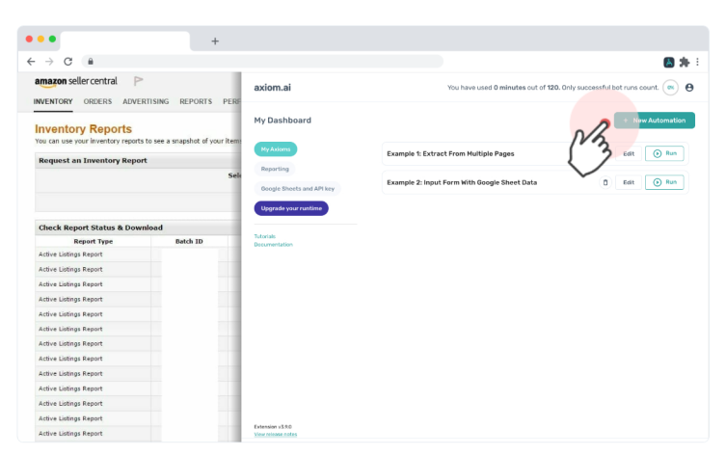This screenshot has width=726, height=456.
Task: Open the Axiom extension icon in toolbar
Action: [668, 62]
